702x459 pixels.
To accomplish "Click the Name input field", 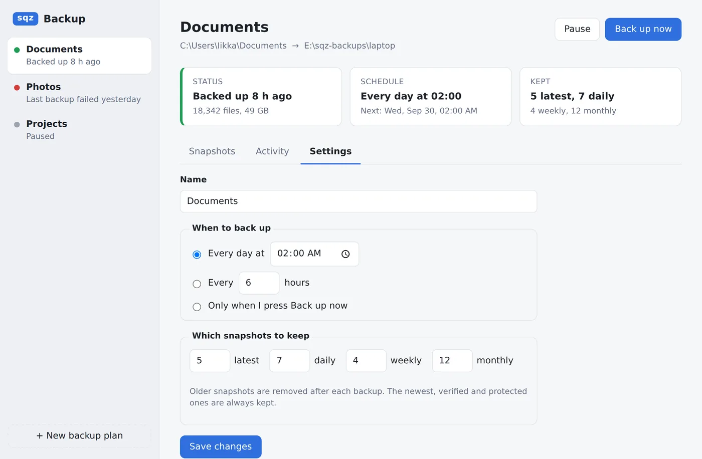I will 359,201.
